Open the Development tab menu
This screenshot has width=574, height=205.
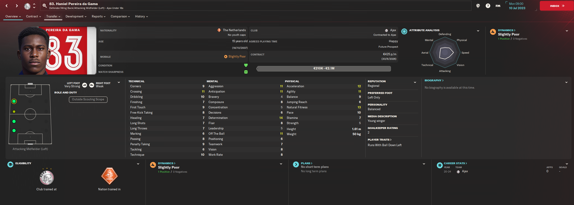(x=77, y=17)
